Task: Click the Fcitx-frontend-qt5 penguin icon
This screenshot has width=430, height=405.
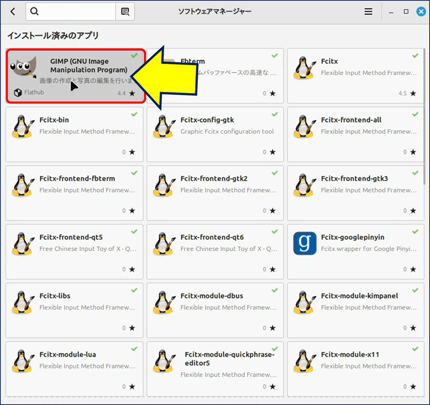Action: pyautogui.click(x=23, y=244)
